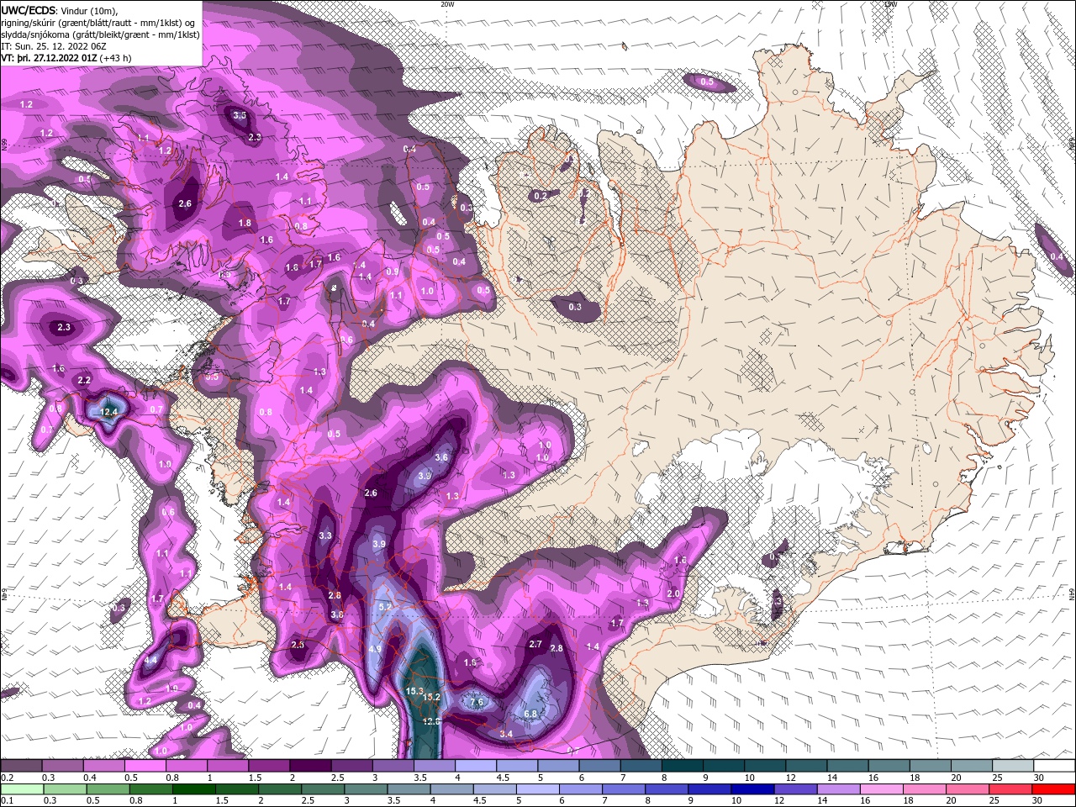Click the 6.8 precipitation value
Screen dimensions: 1076x807
530,714
